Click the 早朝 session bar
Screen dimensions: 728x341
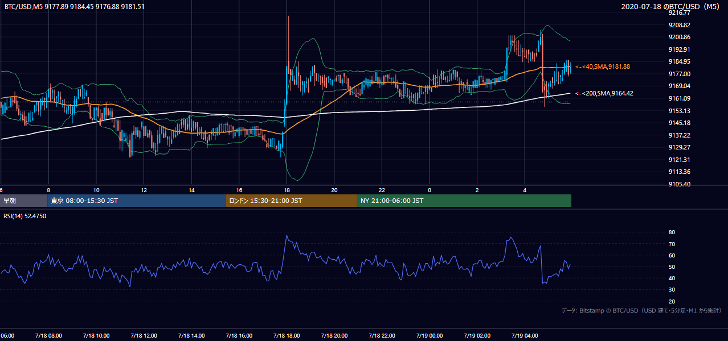point(23,201)
